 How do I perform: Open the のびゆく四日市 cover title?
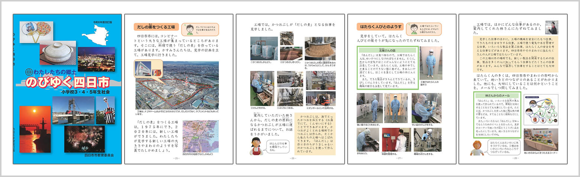68,81
